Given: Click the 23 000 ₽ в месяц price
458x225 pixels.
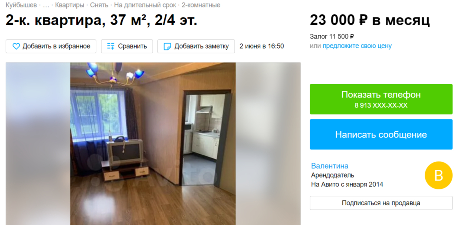Looking at the screenshot, I should click(x=370, y=20).
